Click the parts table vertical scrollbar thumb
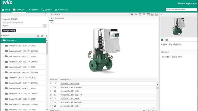 pyautogui.click(x=158, y=88)
